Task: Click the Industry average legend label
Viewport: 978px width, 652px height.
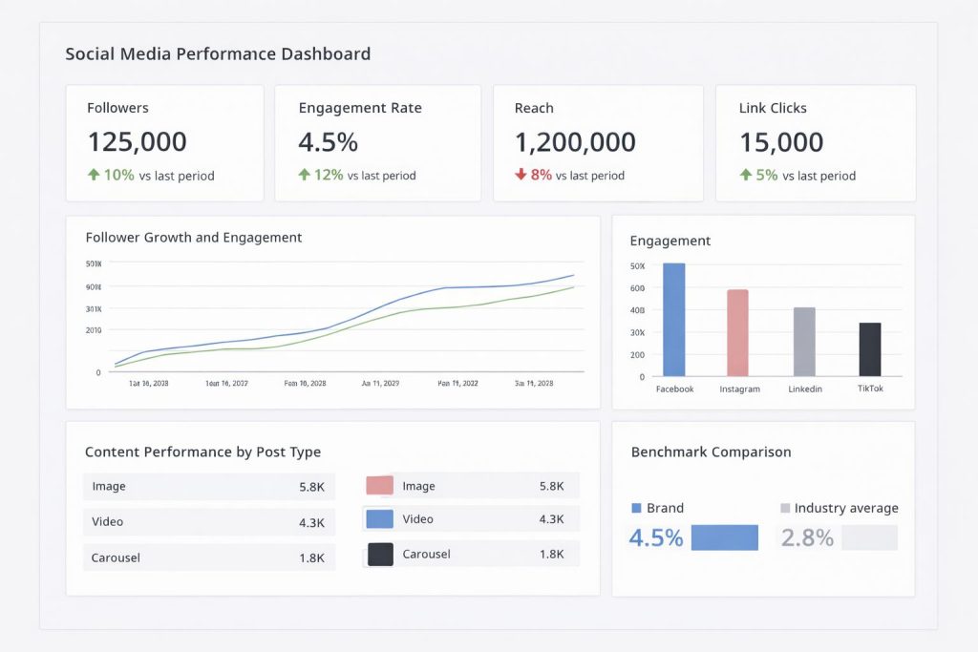Action: coord(846,508)
